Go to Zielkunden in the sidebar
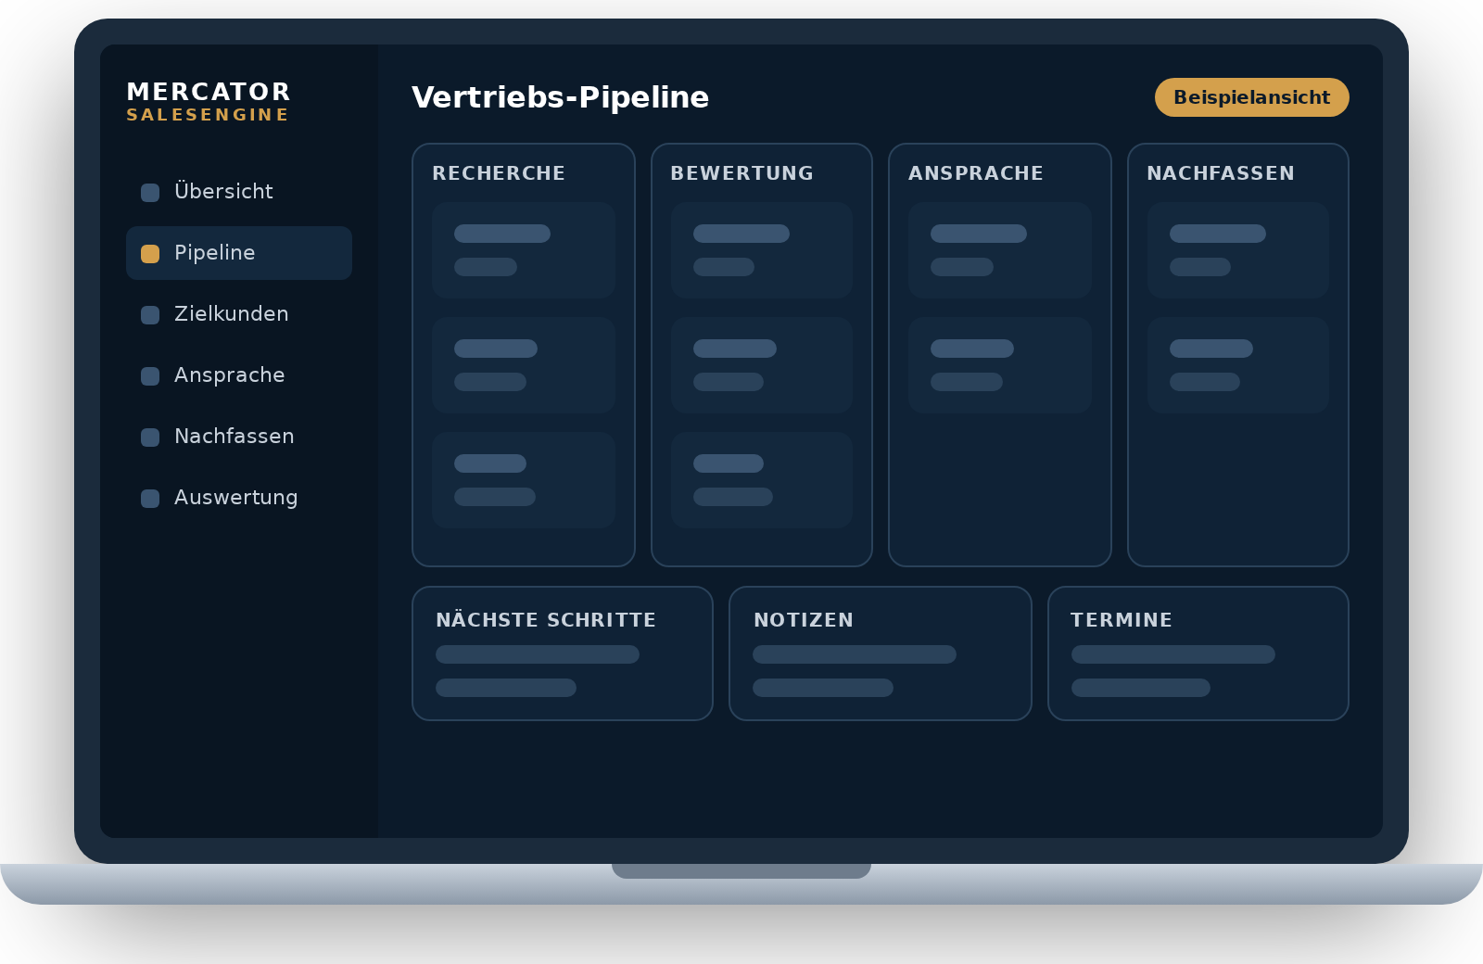The image size is (1483, 964). coord(239,314)
